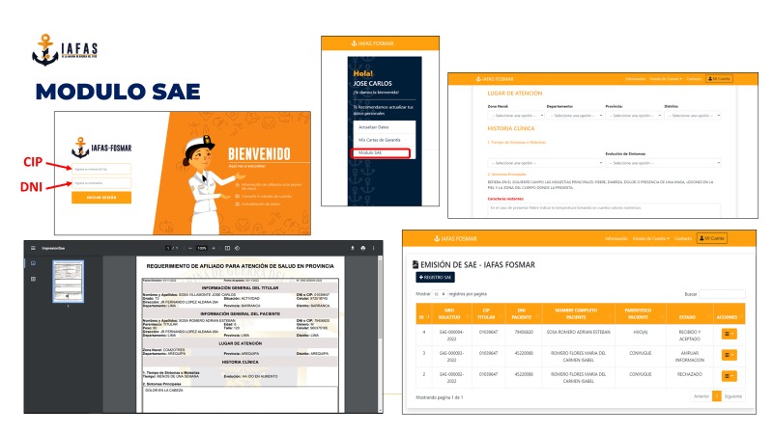Open Mis Cartas de Garantía entry
773x434 pixels.
point(378,141)
